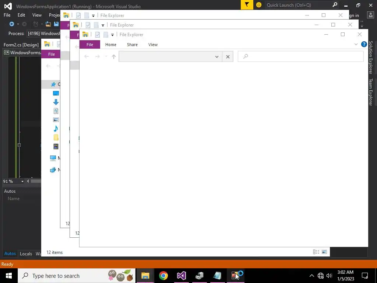The image size is (377, 283).
Task: Open Help icon in front File Explorer
Action: pyautogui.click(x=364, y=44)
